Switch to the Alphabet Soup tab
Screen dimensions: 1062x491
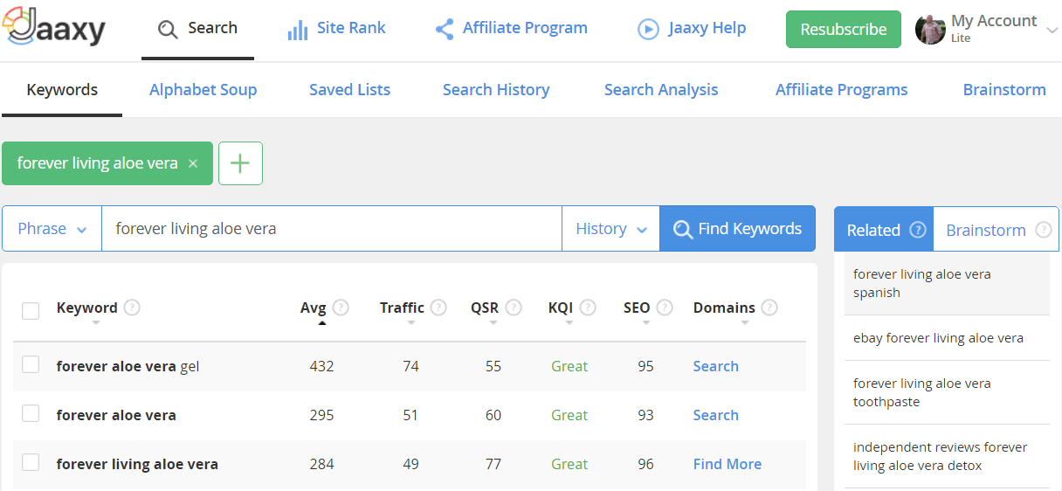pos(203,89)
